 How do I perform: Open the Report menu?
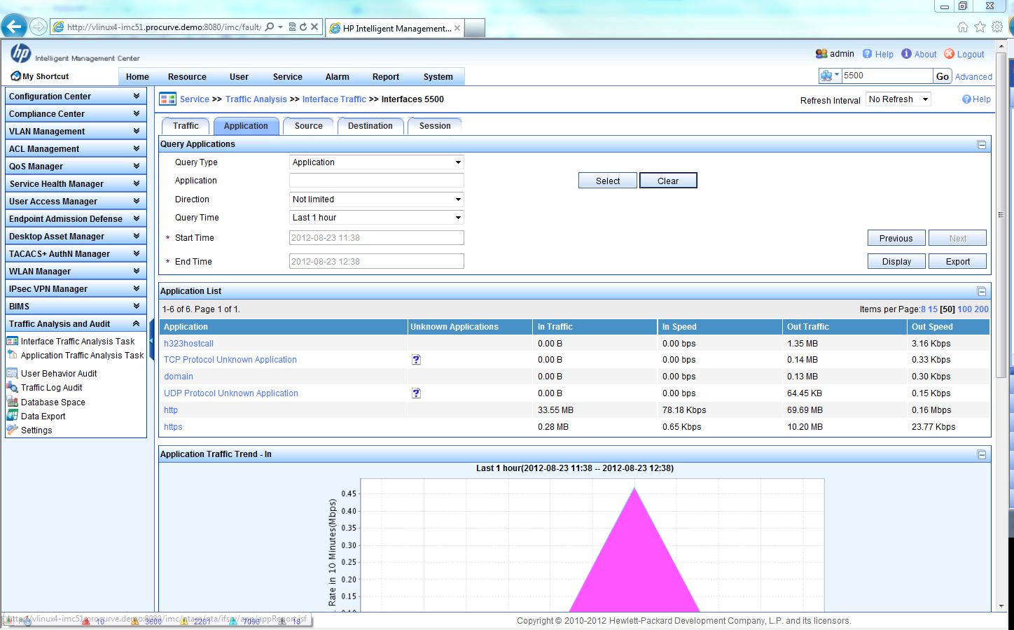coord(386,77)
